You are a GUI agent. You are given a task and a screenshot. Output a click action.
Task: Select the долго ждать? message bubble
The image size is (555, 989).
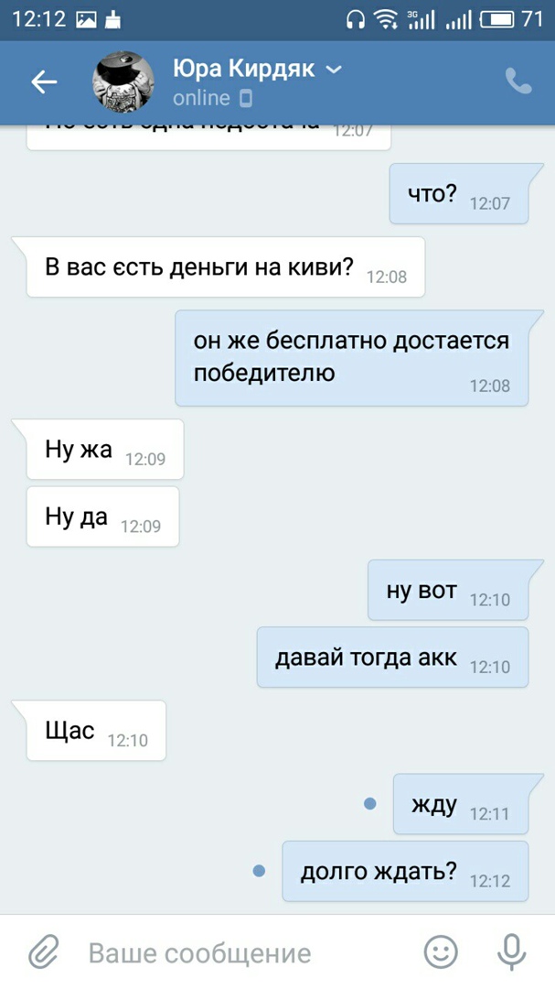(404, 871)
